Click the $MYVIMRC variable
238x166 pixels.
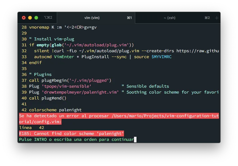(x=161, y=57)
